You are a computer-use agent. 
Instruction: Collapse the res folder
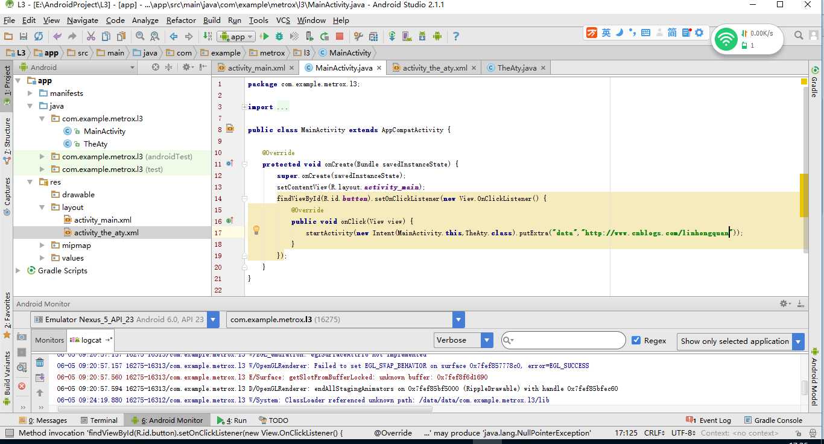(x=31, y=182)
